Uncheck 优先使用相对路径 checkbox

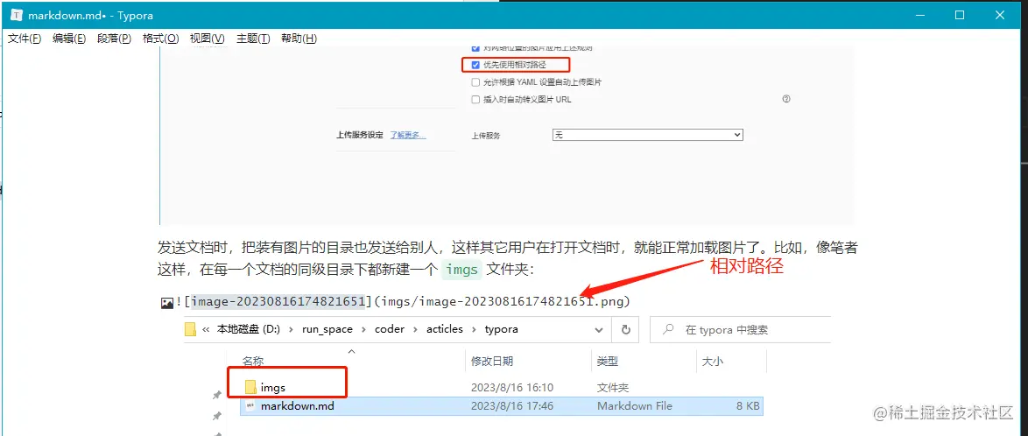(476, 64)
